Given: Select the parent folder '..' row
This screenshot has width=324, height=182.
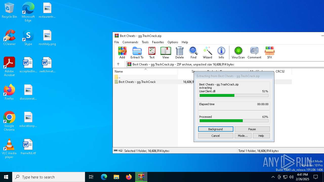Looking at the screenshot, I should point(202,77).
